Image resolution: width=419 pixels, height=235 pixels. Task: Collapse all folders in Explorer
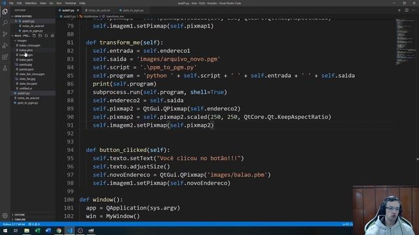pyautogui.click(x=52, y=35)
